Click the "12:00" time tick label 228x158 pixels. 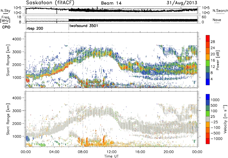coord(111,152)
